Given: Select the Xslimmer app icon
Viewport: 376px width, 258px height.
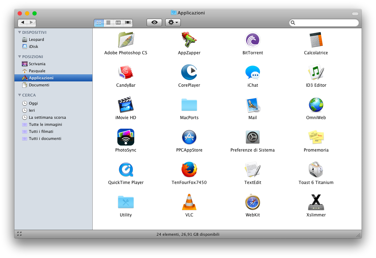Looking at the screenshot, I should pyautogui.click(x=316, y=202).
